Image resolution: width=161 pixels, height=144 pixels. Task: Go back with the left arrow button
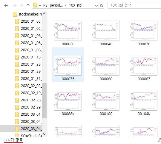tap(6, 5)
